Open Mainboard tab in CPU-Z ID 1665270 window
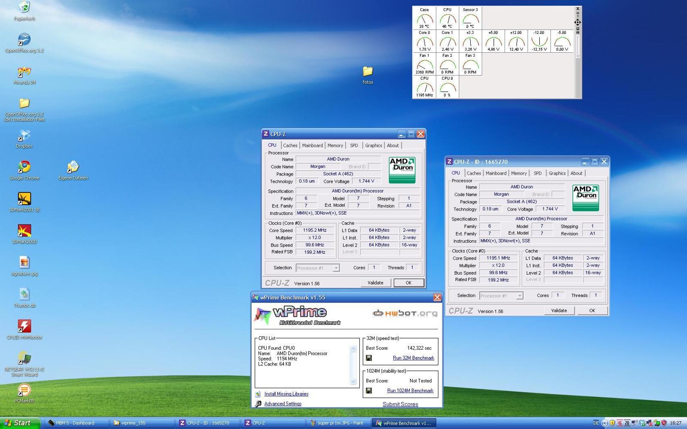The width and height of the screenshot is (687, 429). coord(496,173)
